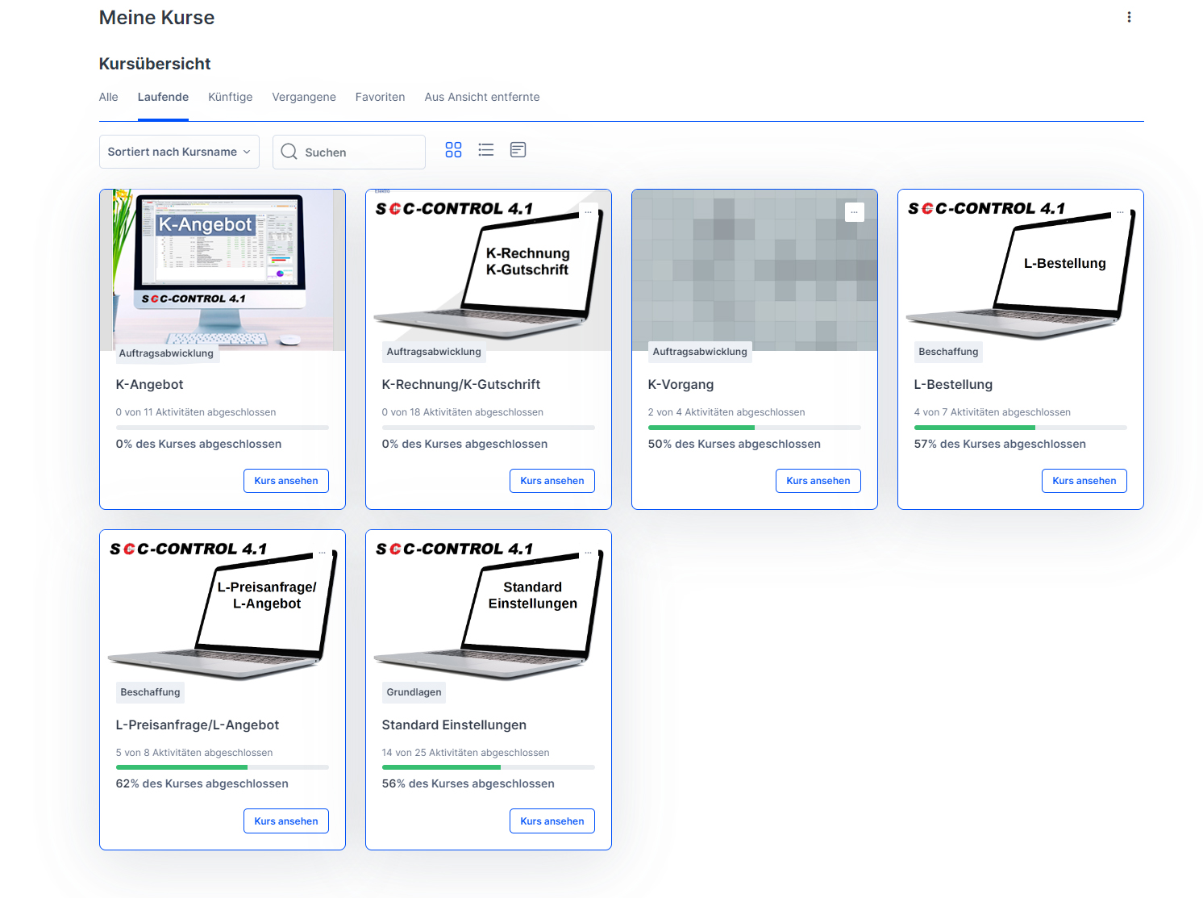Click 'Kurs ansehen' for K-Angebot

pos(285,481)
